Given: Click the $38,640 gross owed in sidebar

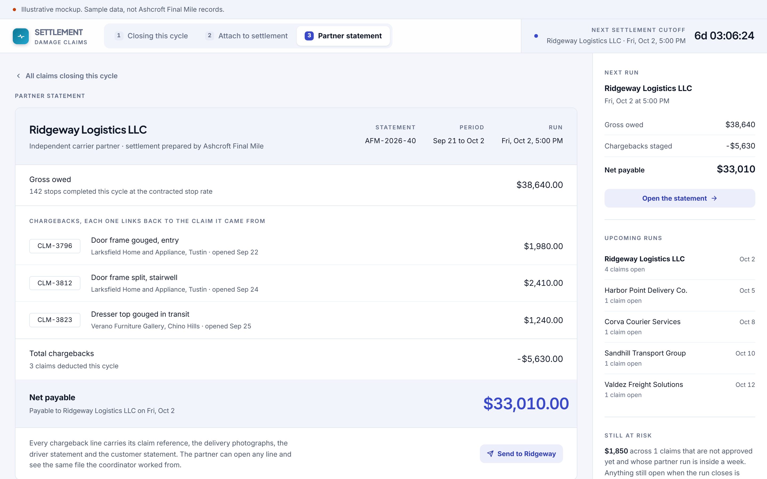Looking at the screenshot, I should (x=740, y=125).
